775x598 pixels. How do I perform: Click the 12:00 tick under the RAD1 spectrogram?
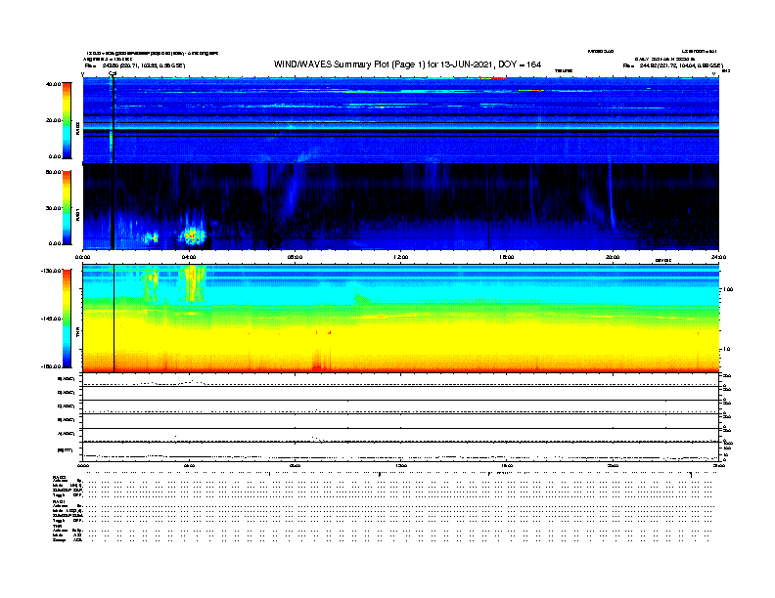(401, 257)
